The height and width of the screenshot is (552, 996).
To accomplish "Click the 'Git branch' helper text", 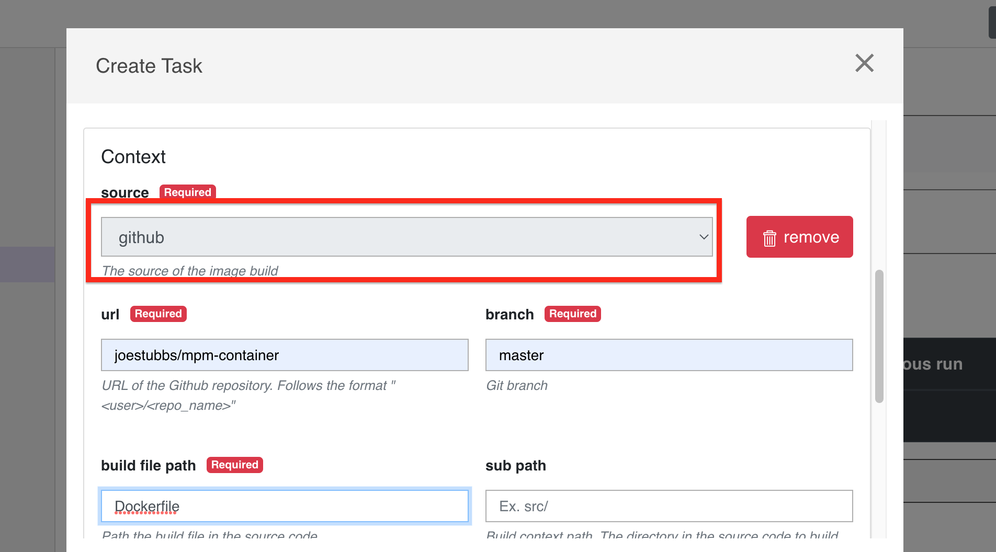I will [x=517, y=386].
